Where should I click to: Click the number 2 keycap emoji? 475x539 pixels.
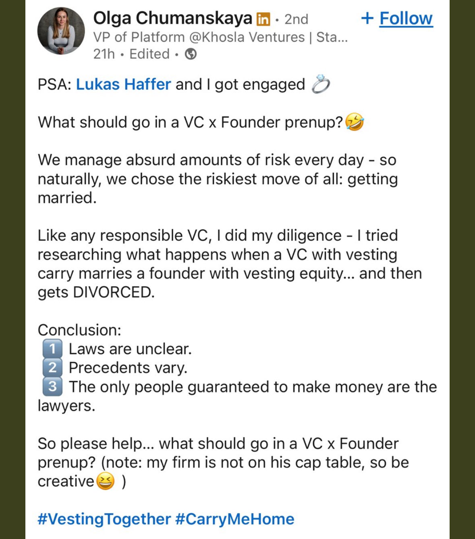coord(52,368)
